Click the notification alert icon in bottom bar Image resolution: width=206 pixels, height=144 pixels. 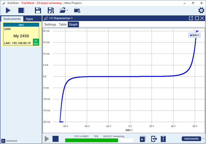click(x=163, y=139)
